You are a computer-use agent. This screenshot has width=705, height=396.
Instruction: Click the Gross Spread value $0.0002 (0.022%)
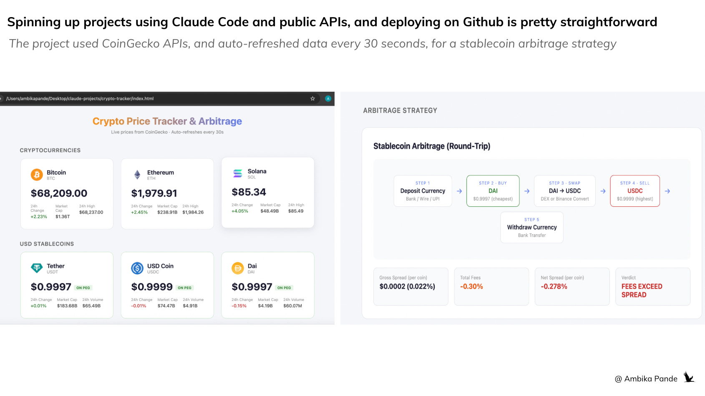point(407,286)
